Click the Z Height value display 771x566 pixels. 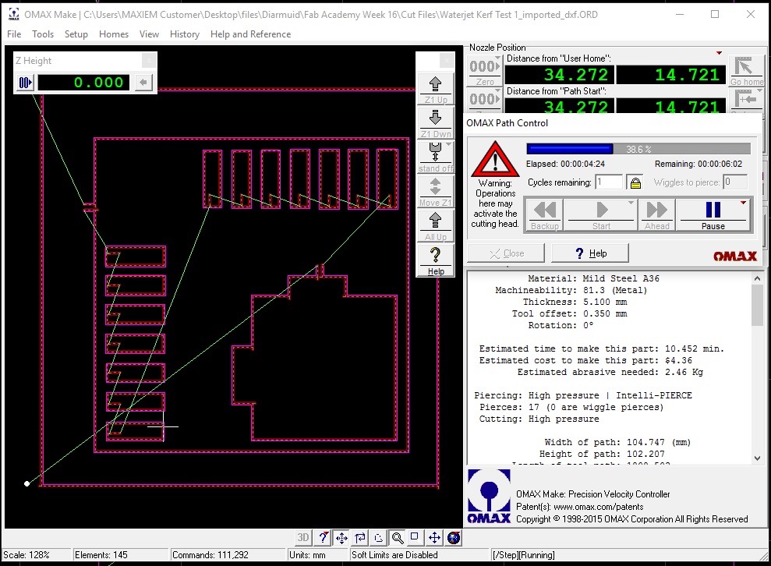(x=83, y=82)
